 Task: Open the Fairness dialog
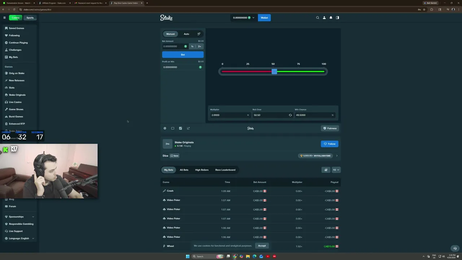point(330,128)
